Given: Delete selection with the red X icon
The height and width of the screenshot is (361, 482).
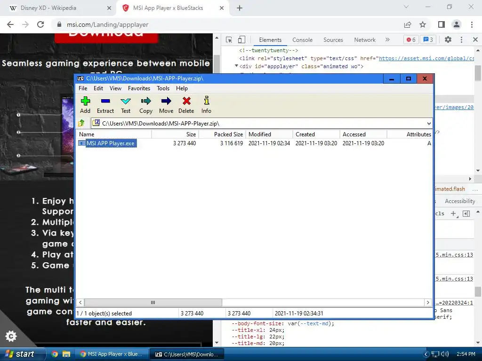Looking at the screenshot, I should point(186,105).
